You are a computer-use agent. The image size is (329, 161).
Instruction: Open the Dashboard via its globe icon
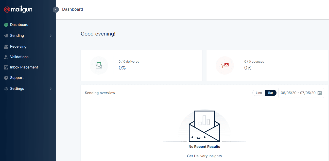coord(6,25)
